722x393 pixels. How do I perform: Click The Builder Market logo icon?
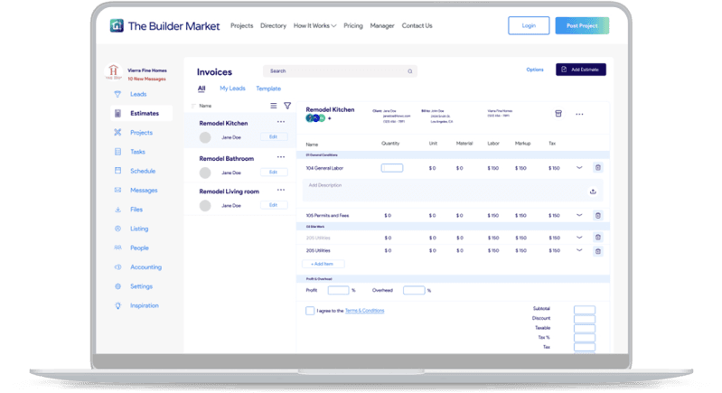tap(117, 26)
